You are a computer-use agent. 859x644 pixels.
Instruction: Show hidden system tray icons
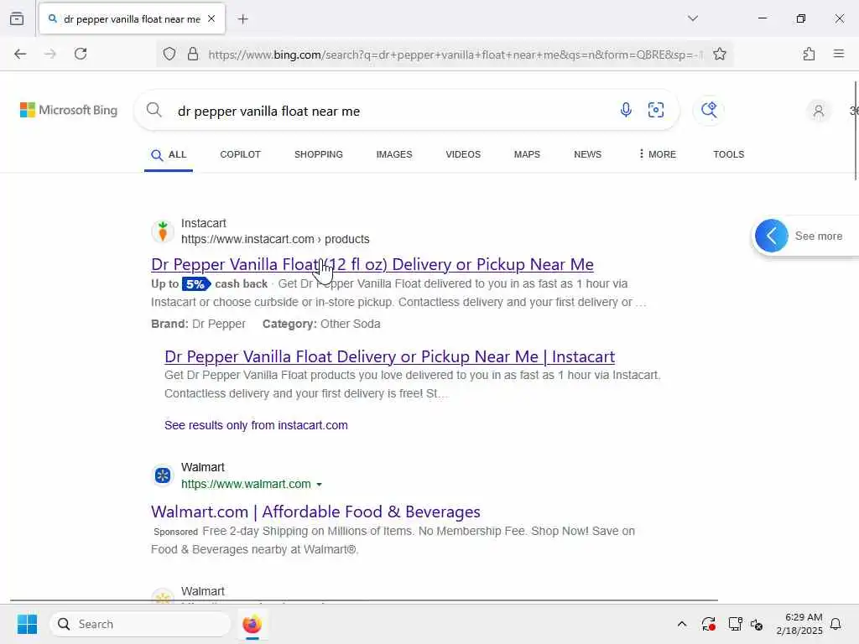coord(681,624)
